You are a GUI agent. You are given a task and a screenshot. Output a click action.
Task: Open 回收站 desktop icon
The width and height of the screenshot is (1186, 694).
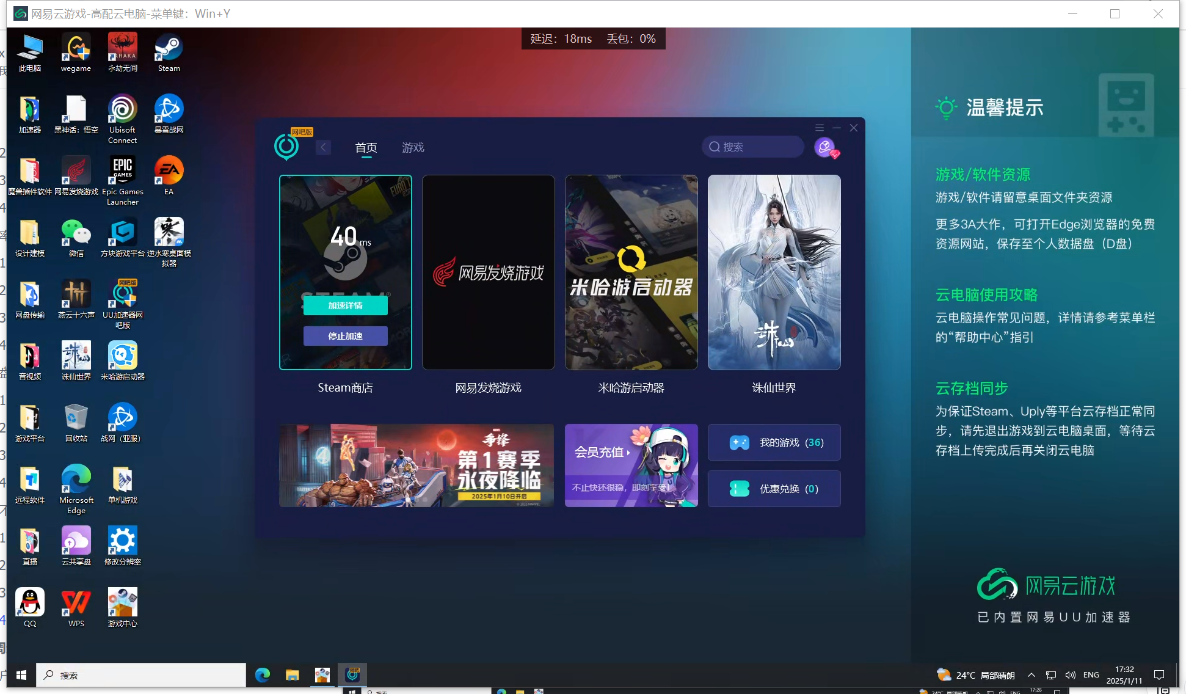point(76,423)
